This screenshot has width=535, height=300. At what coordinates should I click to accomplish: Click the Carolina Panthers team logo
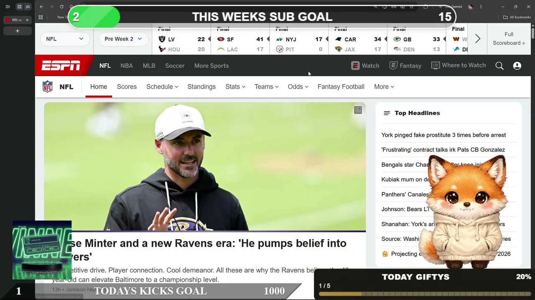point(339,39)
